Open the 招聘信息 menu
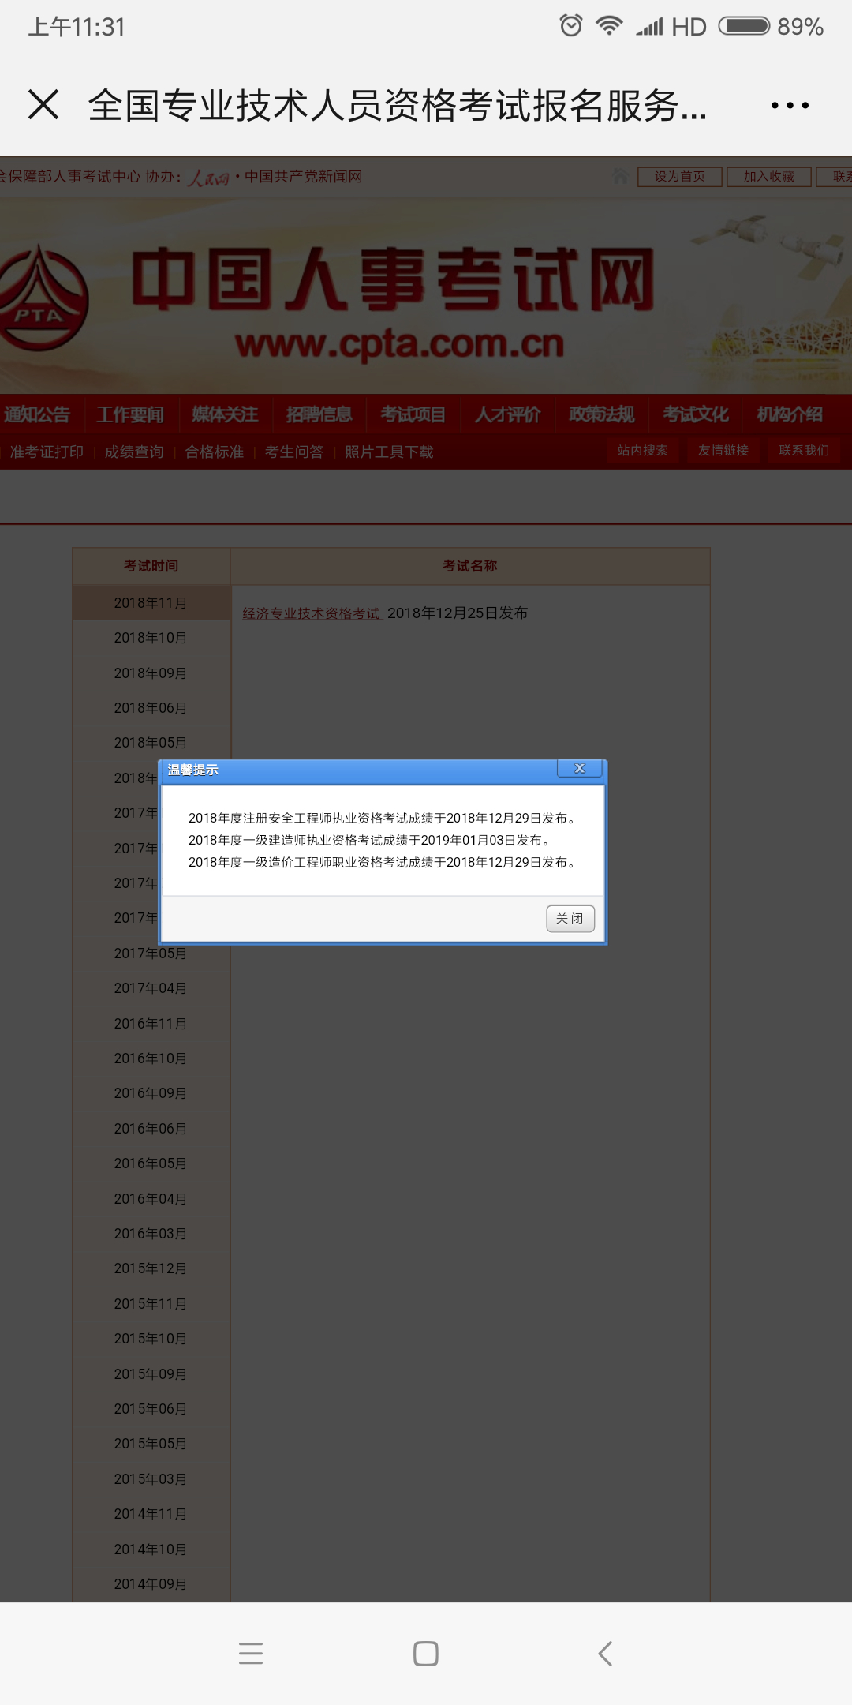 click(319, 414)
